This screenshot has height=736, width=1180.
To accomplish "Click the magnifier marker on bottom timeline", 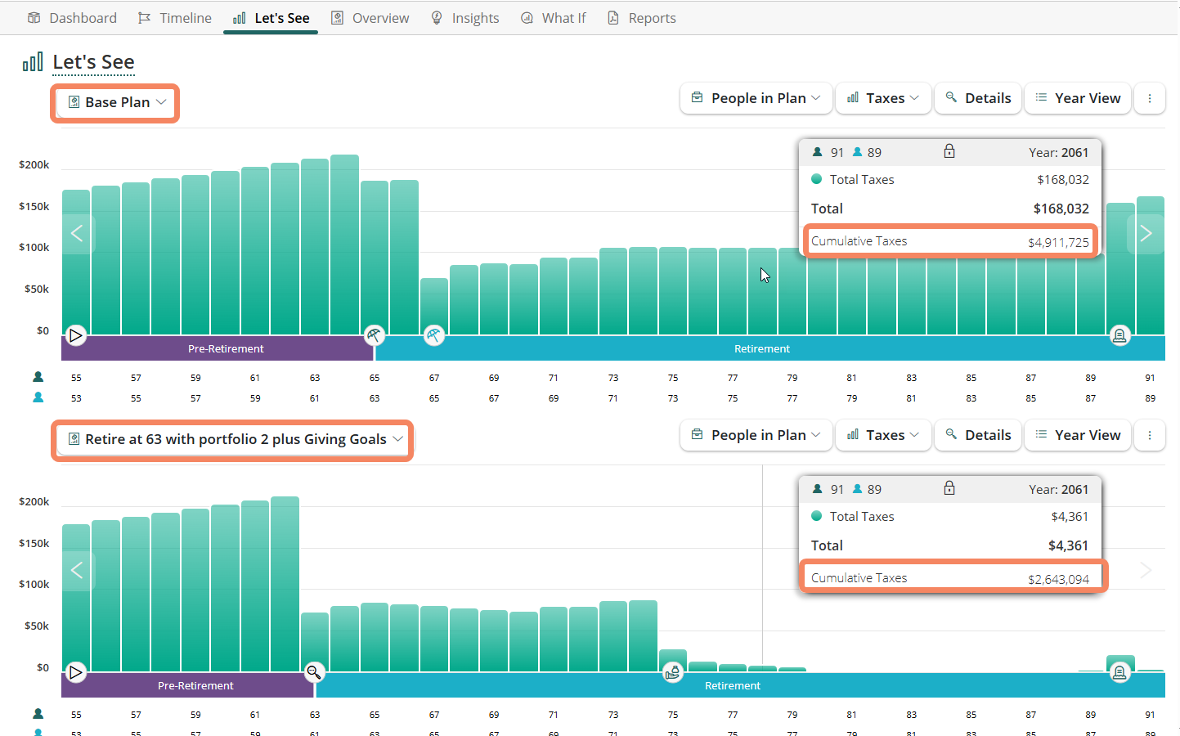I will tap(314, 672).
